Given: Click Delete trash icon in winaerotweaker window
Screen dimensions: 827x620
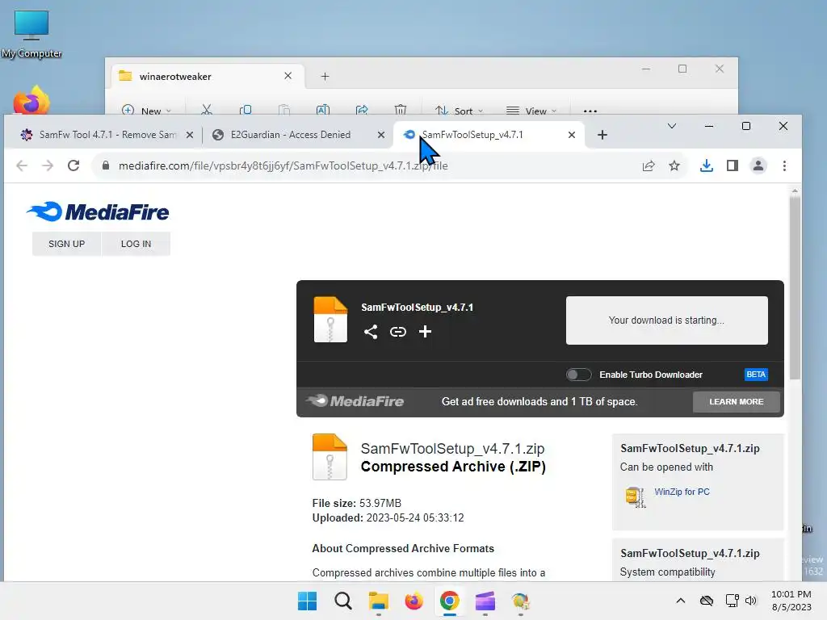Looking at the screenshot, I should tap(401, 110).
